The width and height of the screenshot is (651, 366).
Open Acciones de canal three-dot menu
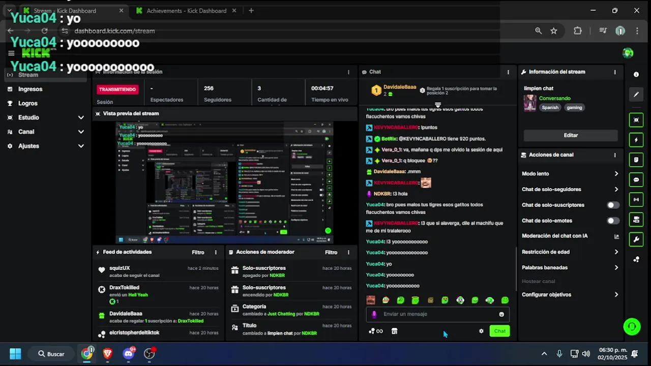click(x=615, y=155)
